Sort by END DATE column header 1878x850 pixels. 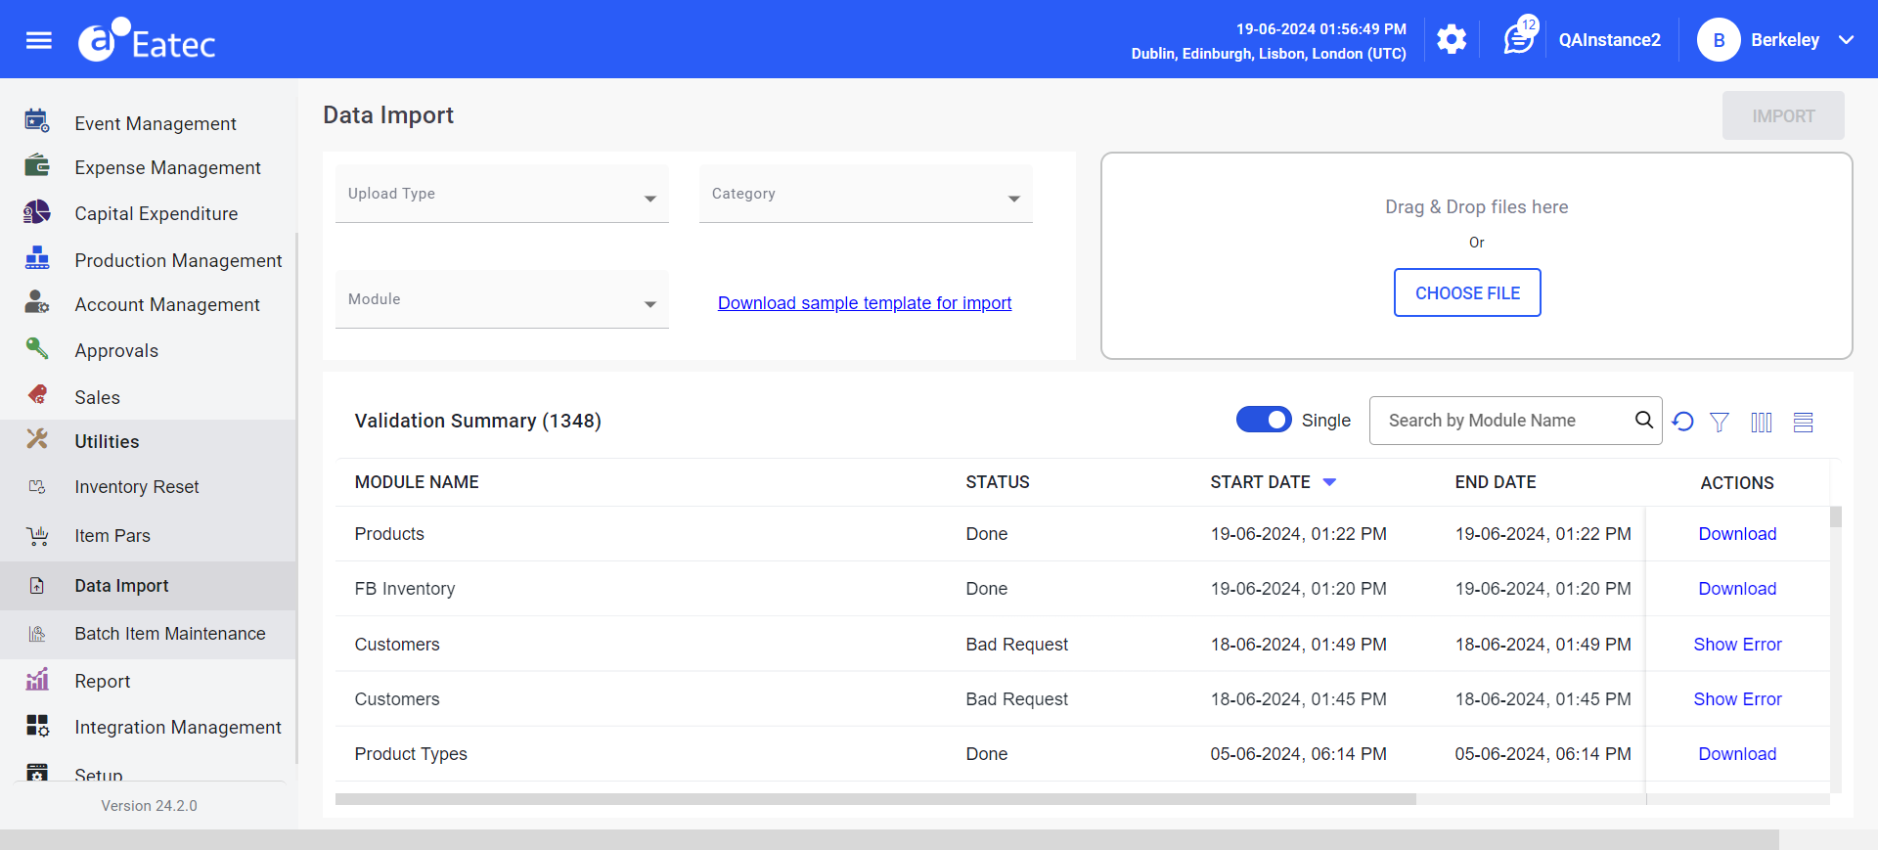pyautogui.click(x=1496, y=482)
